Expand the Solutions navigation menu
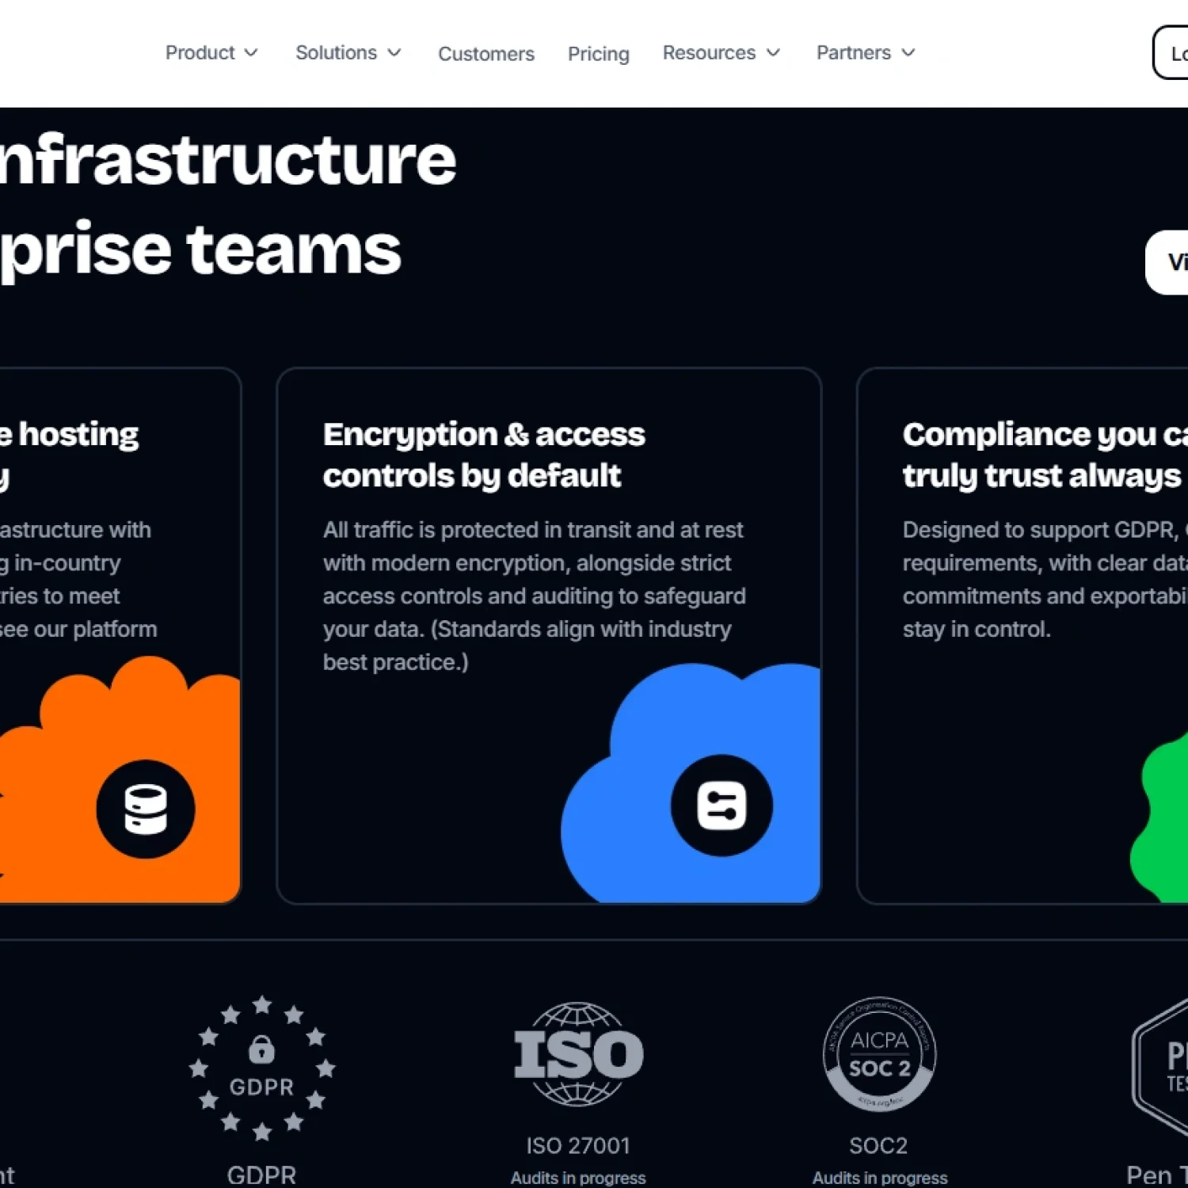Image resolution: width=1188 pixels, height=1188 pixels. [x=348, y=53]
